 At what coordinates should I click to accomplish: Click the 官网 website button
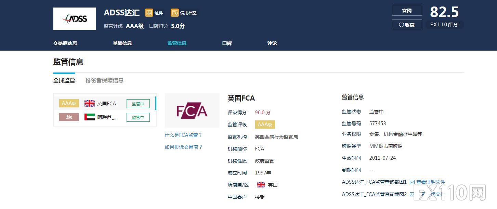click(407, 10)
